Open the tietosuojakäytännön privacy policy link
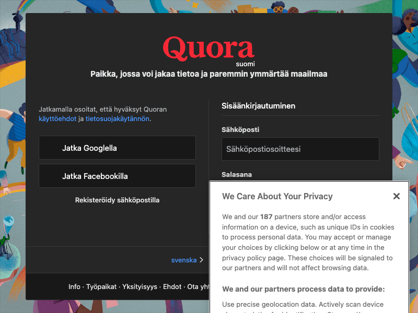 (x=117, y=119)
